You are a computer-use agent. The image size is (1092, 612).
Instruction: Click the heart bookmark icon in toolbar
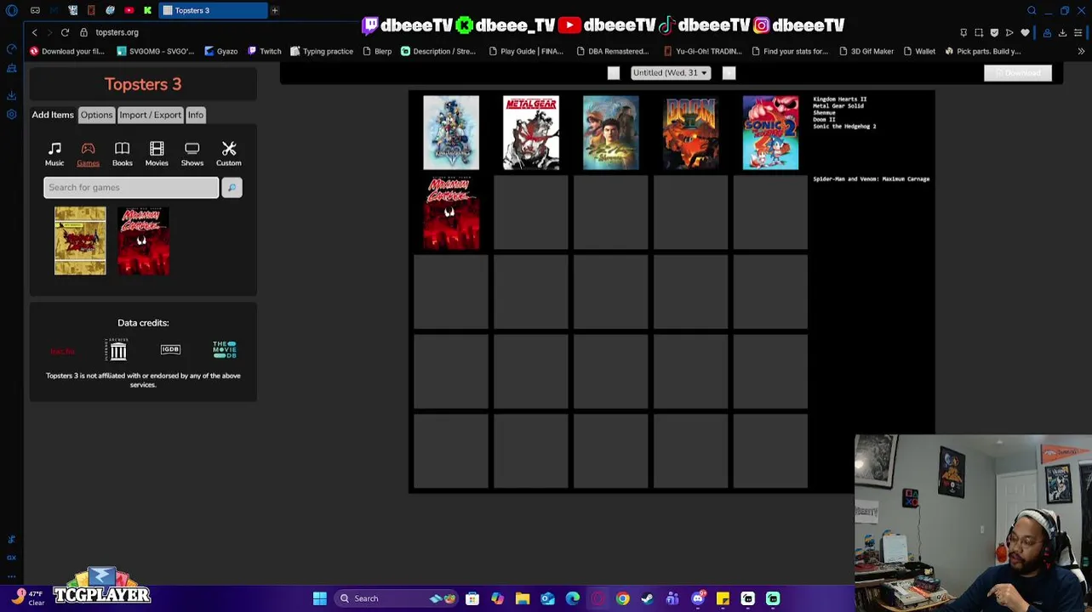pyautogui.click(x=1025, y=32)
